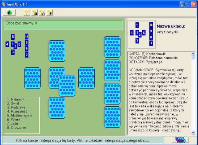Click box 2 in the Nazwa układu diagram
The width and height of the screenshot is (198, 145).
(x=140, y=35)
